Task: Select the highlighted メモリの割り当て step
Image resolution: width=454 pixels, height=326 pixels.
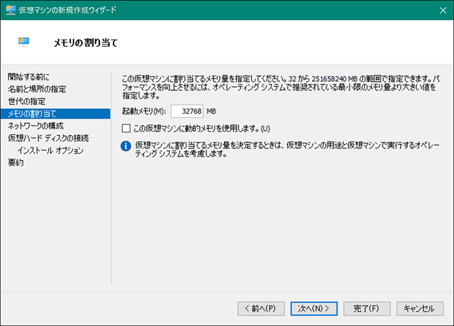Action: pyautogui.click(x=55, y=114)
